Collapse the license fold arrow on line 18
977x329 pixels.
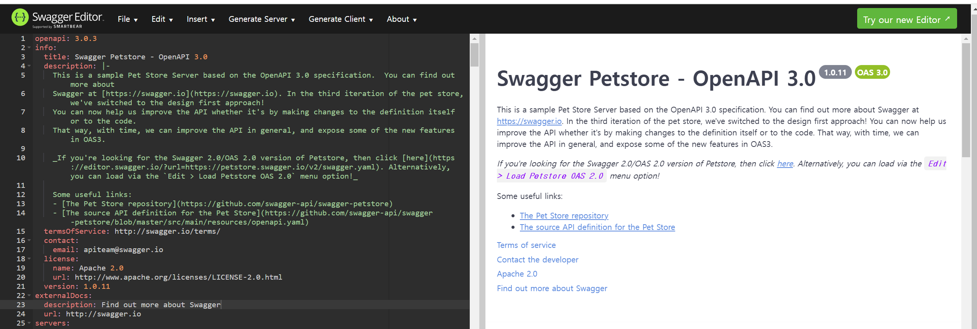click(29, 259)
